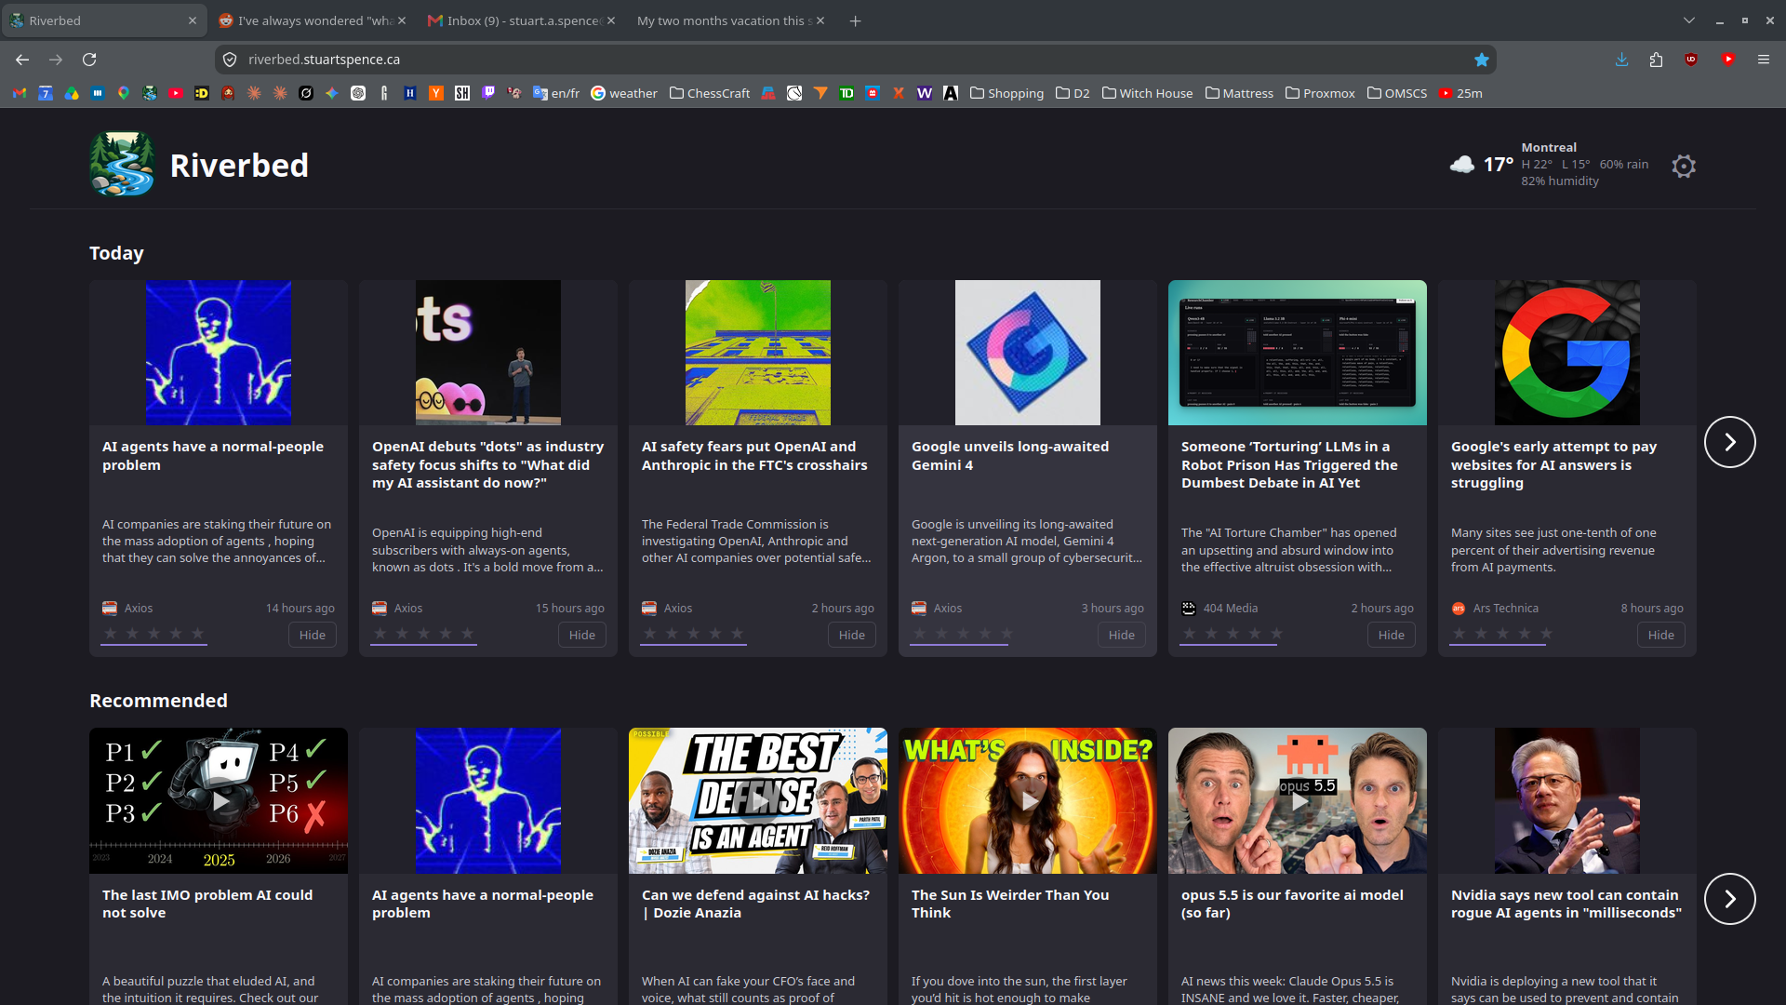Expand the Shopping bookmarks folder
Screen dimensions: 1786x1005
point(1006,93)
